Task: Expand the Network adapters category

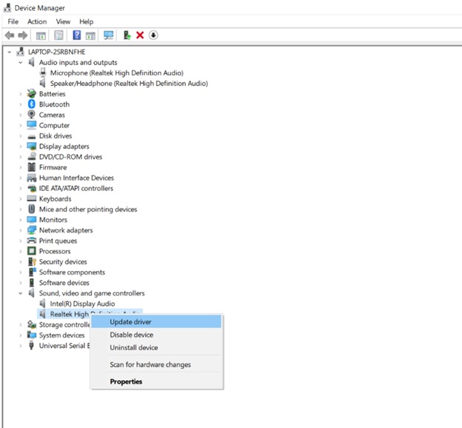Action: 21,230
